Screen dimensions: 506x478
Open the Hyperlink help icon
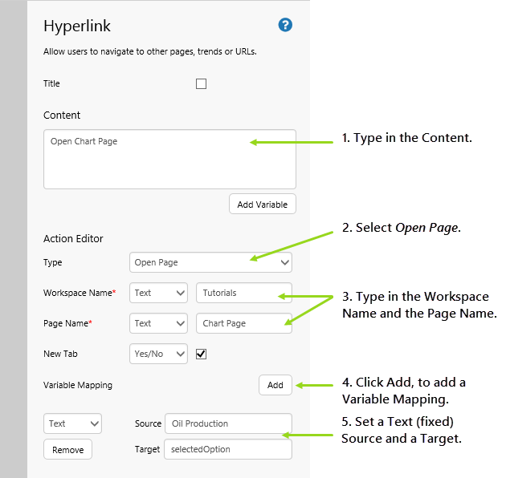click(x=285, y=25)
